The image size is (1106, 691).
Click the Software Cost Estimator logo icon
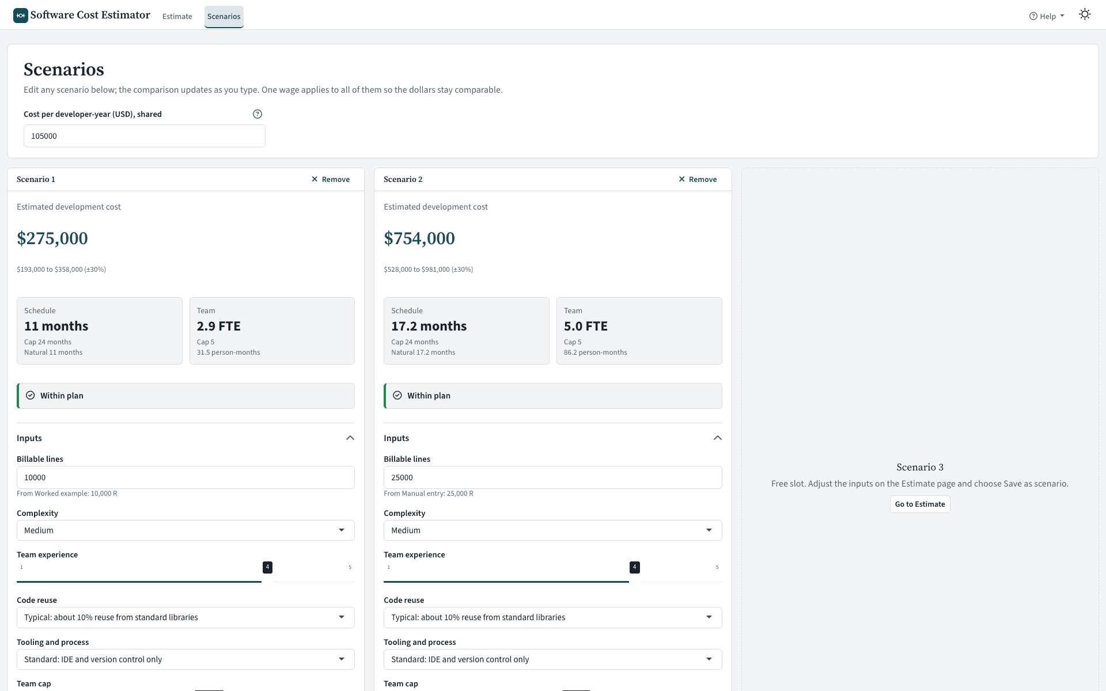pos(21,16)
